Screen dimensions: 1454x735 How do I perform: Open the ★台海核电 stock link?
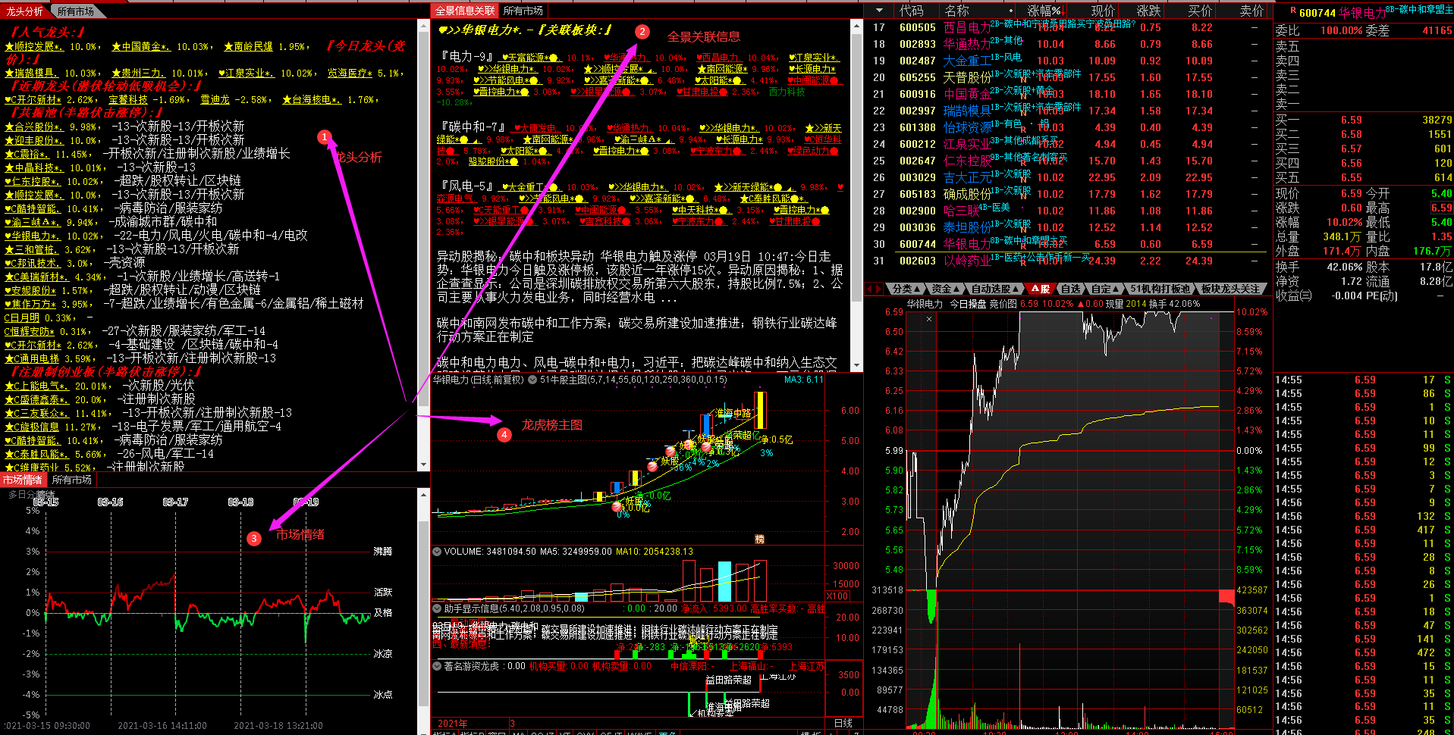point(312,99)
